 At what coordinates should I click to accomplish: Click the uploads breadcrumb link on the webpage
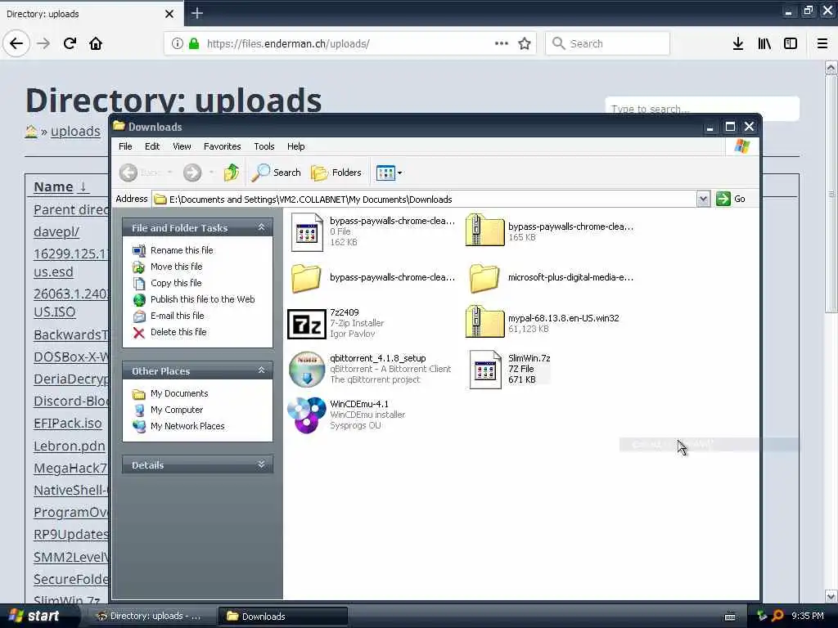click(75, 132)
